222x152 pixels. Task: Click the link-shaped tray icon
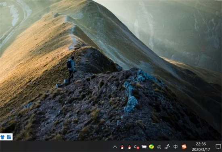pyautogui.click(x=167, y=147)
